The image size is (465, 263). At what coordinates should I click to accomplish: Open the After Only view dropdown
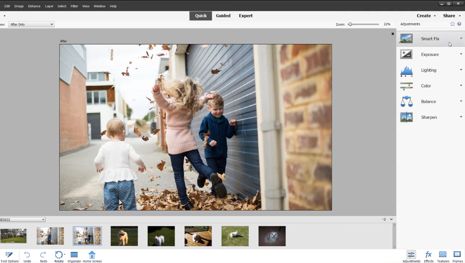(31, 24)
